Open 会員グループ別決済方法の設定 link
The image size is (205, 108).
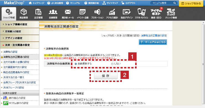tap(19, 82)
